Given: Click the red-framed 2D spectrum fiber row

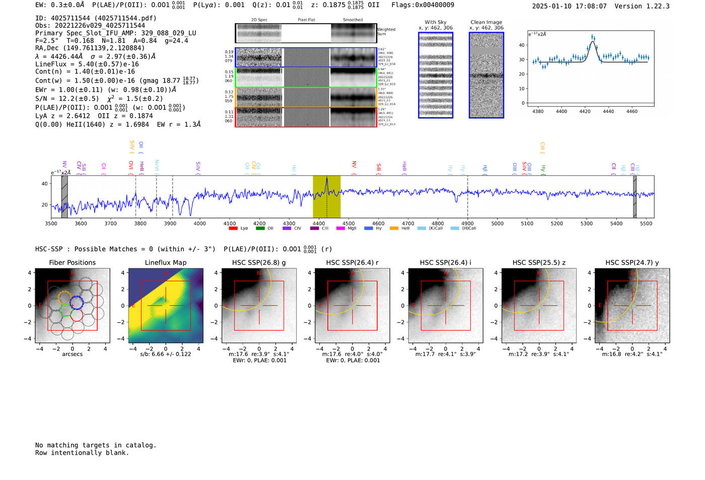Looking at the screenshot, I should click(306, 117).
